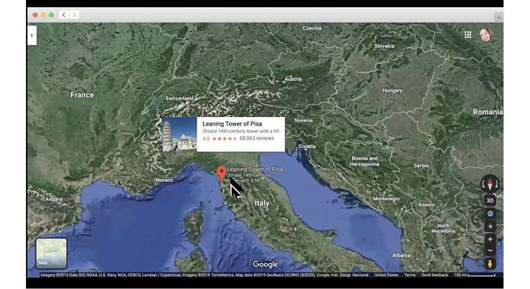Viewport: 530px width, 289px height.
Task: Click the Albania label
Action: (401, 255)
